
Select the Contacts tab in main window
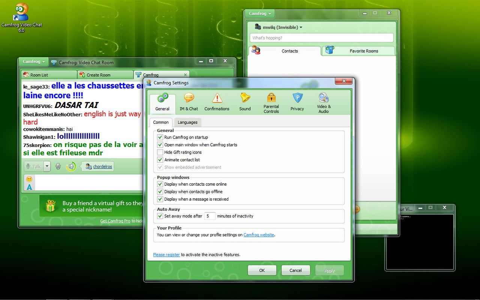pyautogui.click(x=285, y=51)
